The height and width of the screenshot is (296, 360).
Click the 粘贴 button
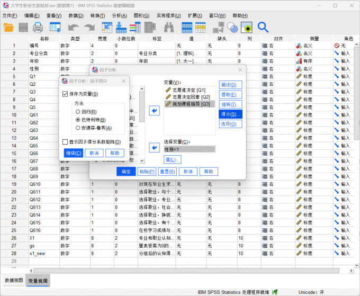(147, 172)
